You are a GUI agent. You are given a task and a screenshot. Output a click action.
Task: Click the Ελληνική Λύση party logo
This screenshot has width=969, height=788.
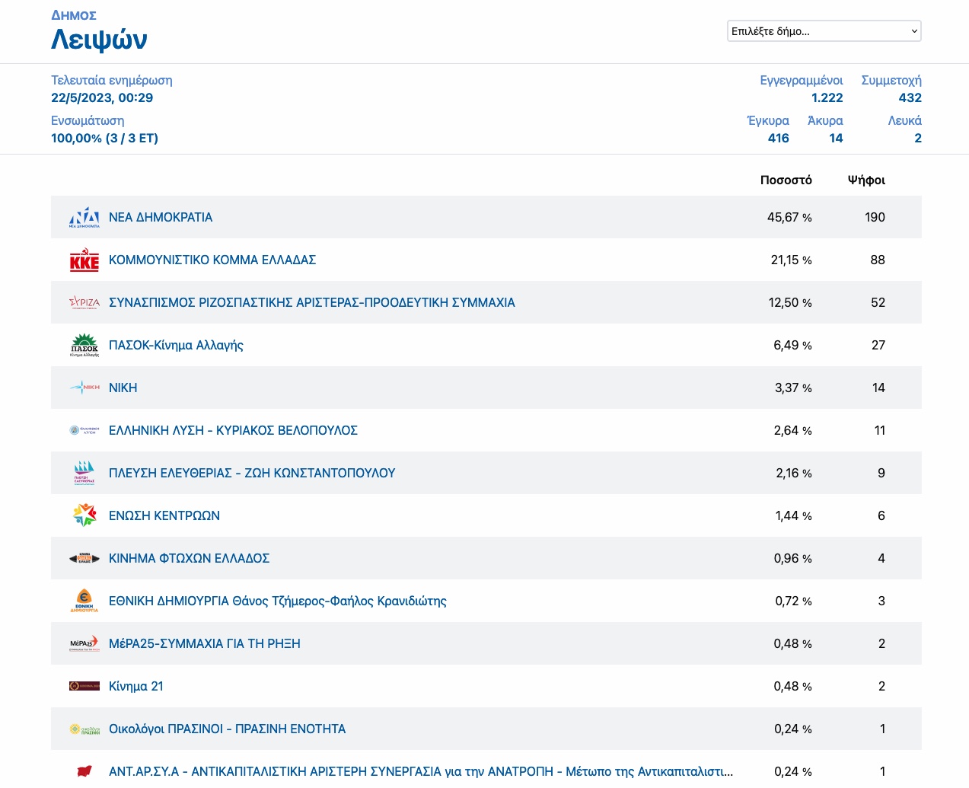[x=84, y=430]
